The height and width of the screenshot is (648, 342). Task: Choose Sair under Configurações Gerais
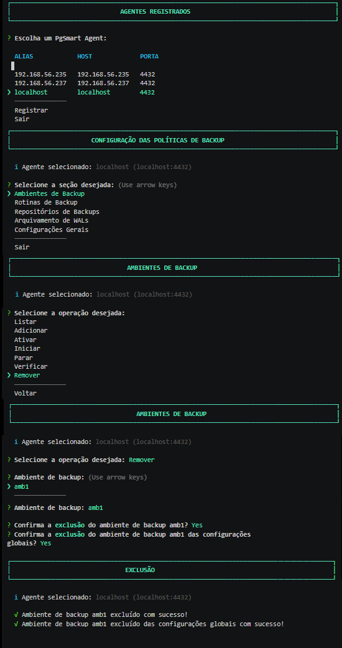[x=22, y=247]
